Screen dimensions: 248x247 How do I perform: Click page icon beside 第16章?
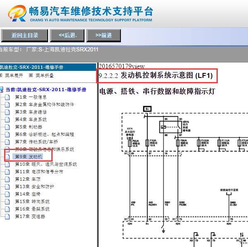pyautogui.click(x=7, y=209)
